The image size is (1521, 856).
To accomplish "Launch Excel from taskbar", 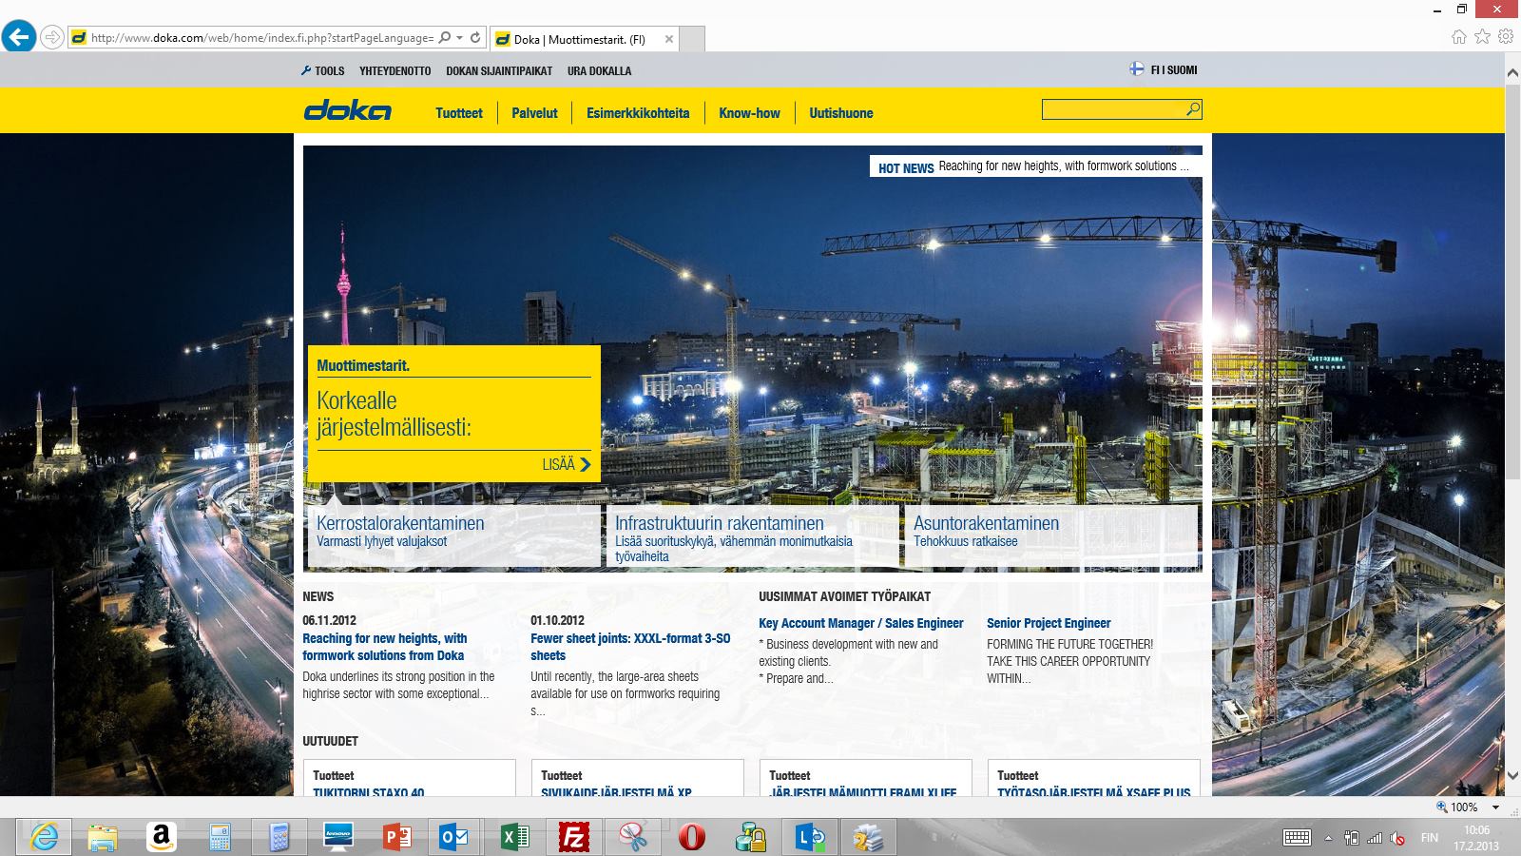I will pyautogui.click(x=514, y=837).
